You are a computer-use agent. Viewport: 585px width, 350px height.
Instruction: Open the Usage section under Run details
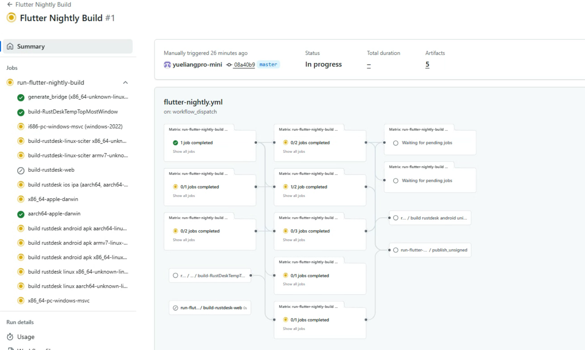(x=26, y=337)
